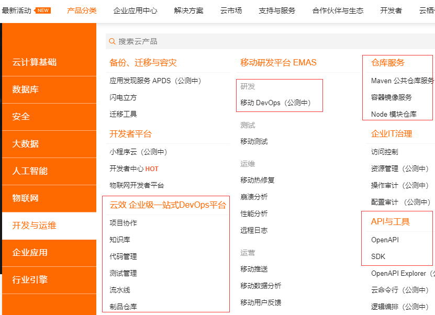Select 安全 in the sidebar
The width and height of the screenshot is (435, 315).
pyautogui.click(x=49, y=117)
